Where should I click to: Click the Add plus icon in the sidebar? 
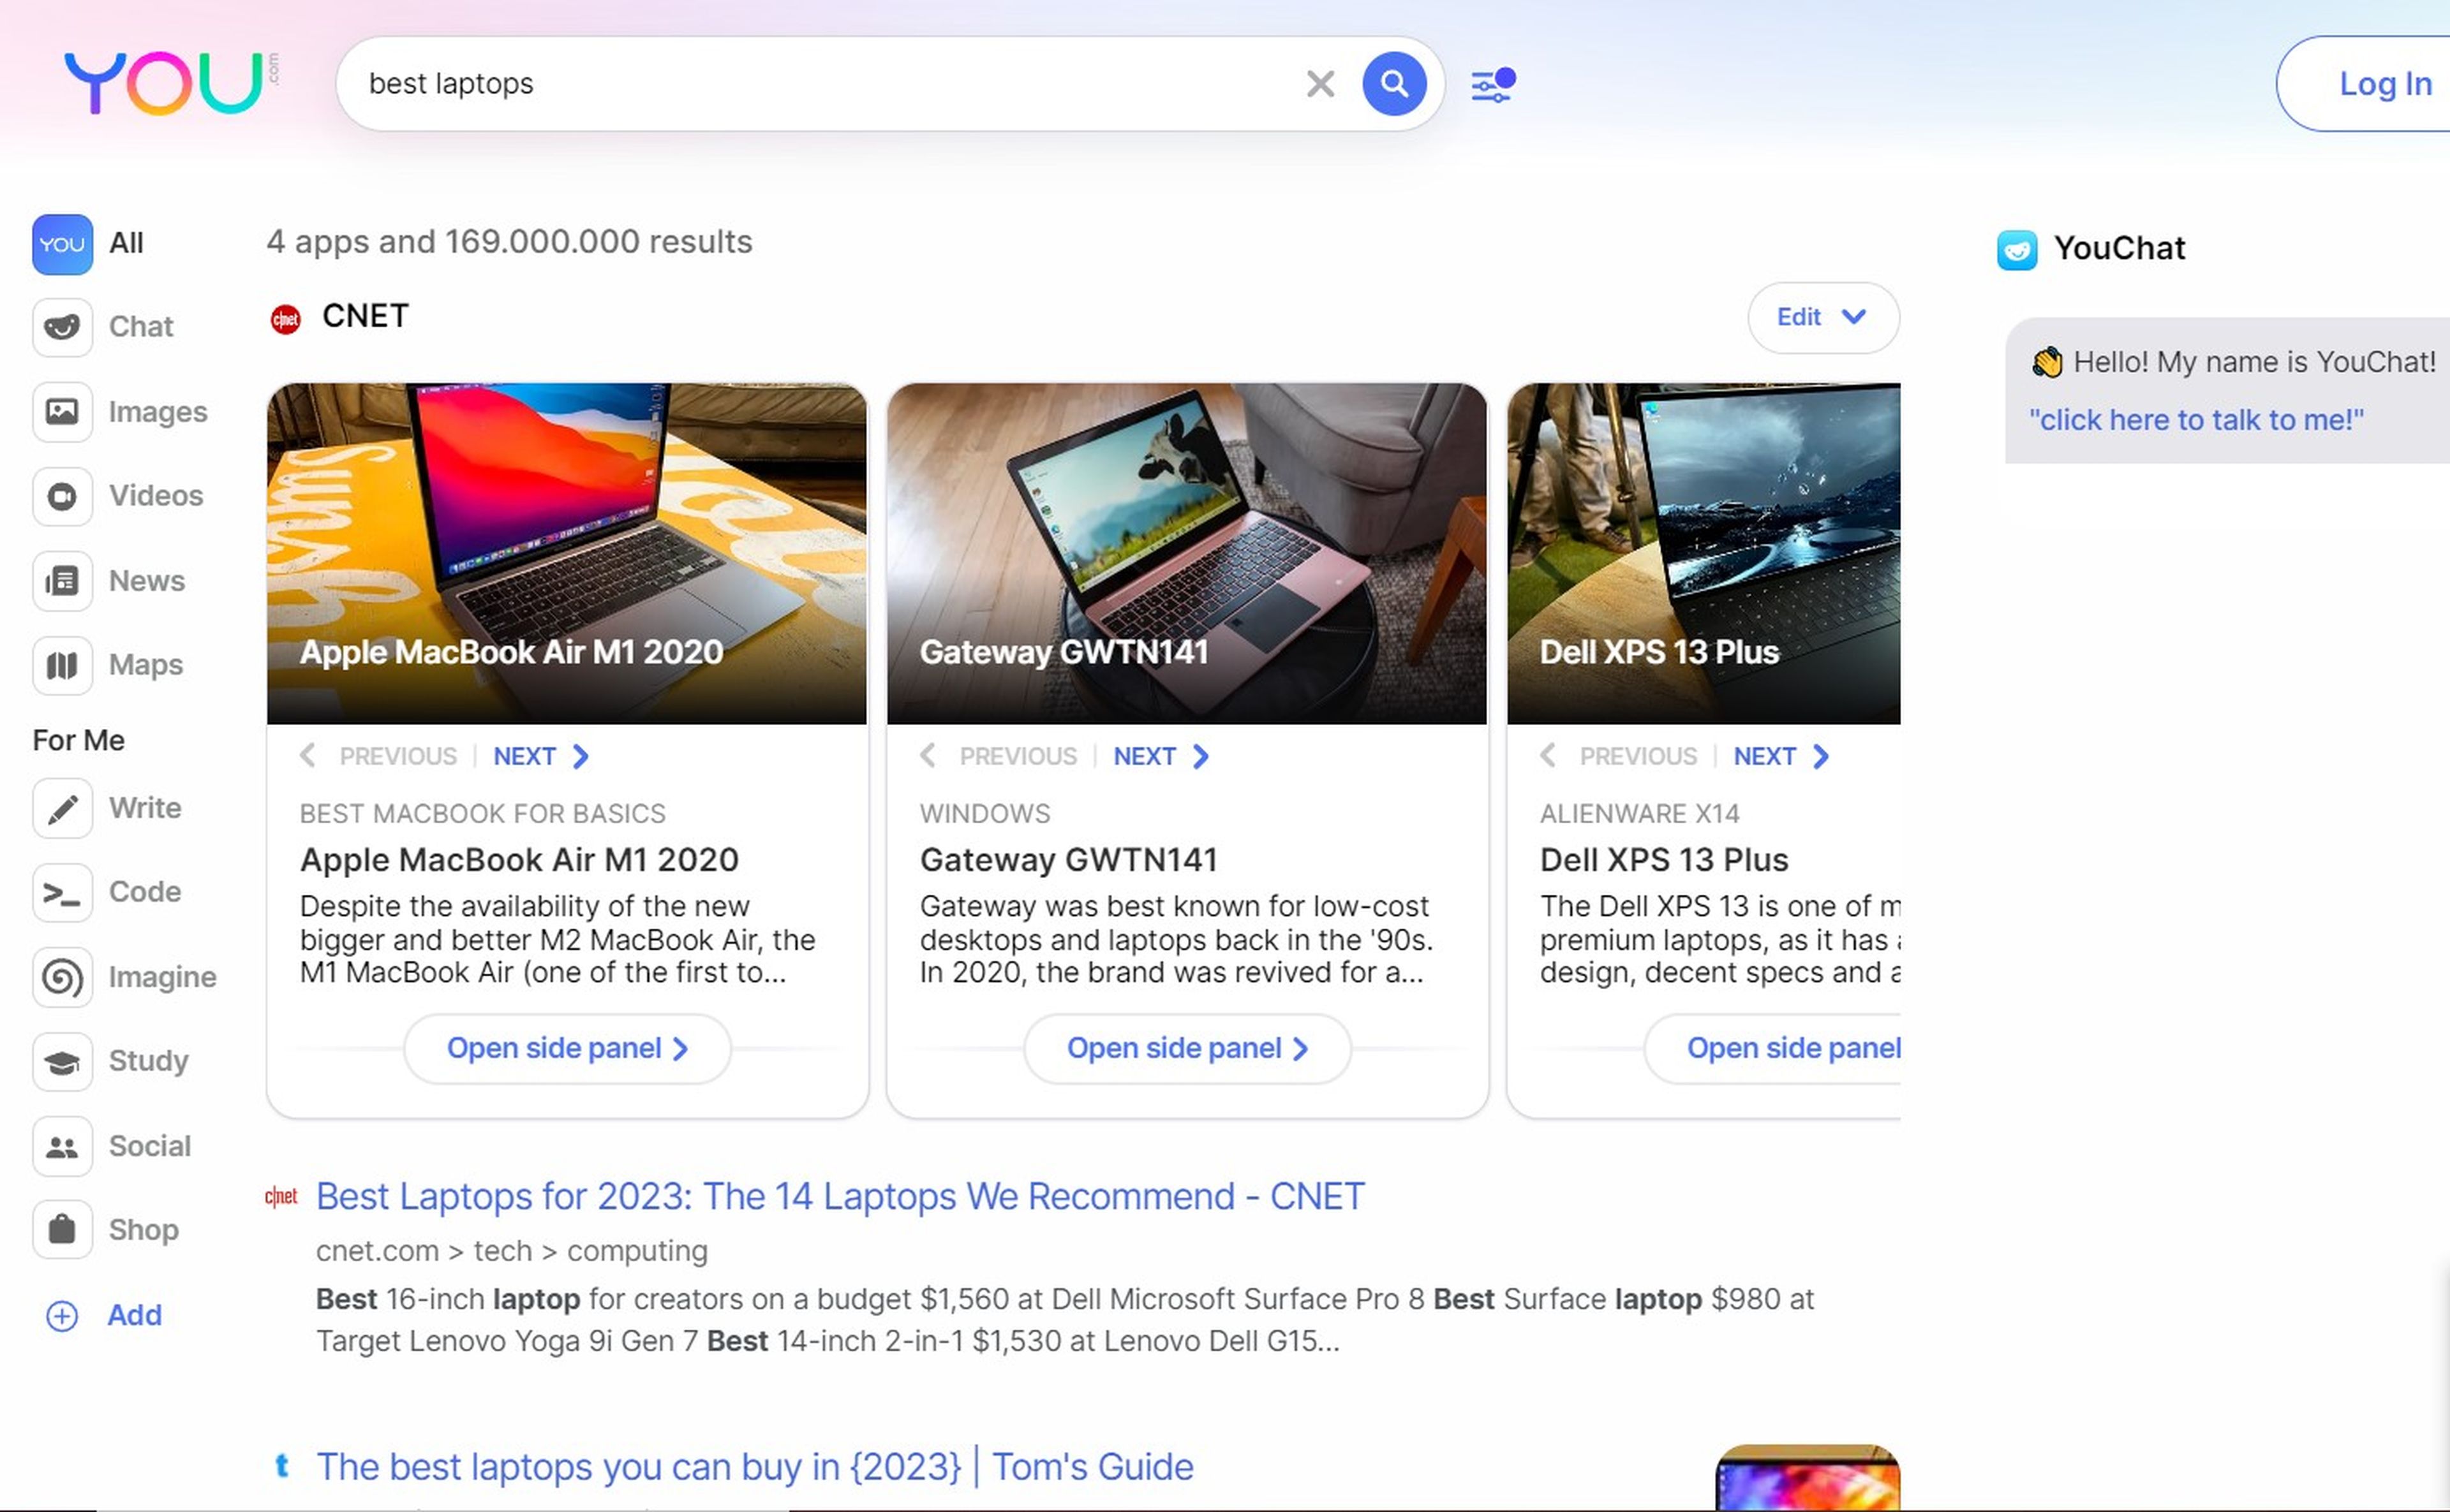point(62,1316)
